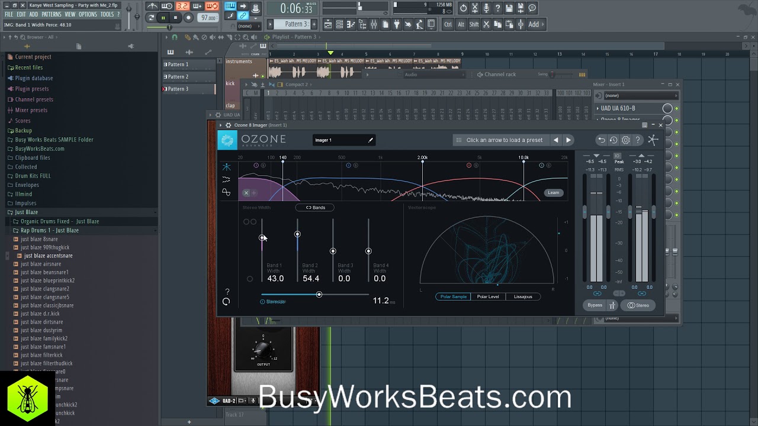Open Ozone undo history clock icon
This screenshot has width=758, height=426.
coord(614,140)
